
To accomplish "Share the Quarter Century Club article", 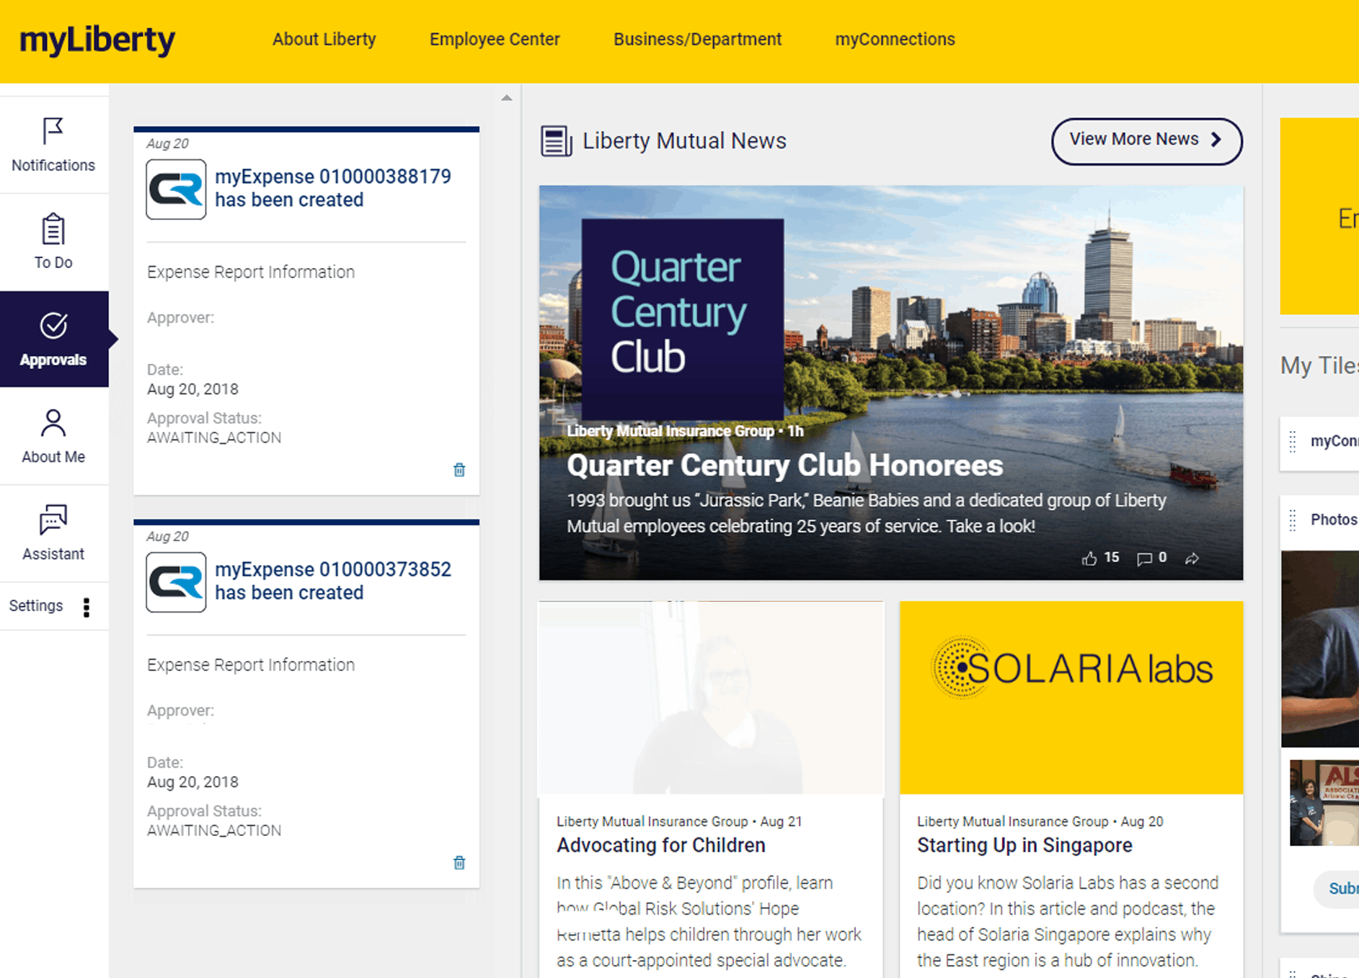I will coord(1192,559).
